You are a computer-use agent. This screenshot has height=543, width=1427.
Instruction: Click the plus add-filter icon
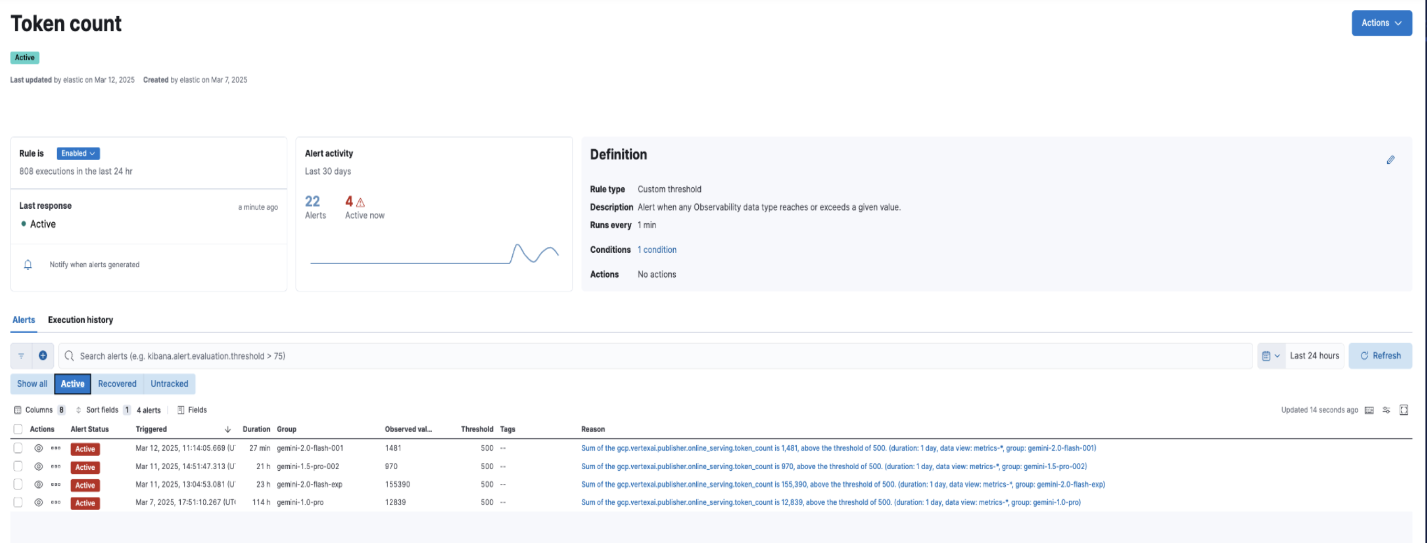[42, 356]
